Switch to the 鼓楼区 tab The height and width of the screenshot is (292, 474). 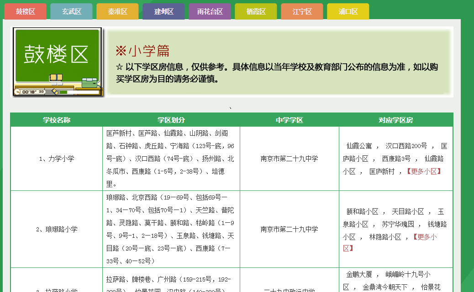(25, 11)
